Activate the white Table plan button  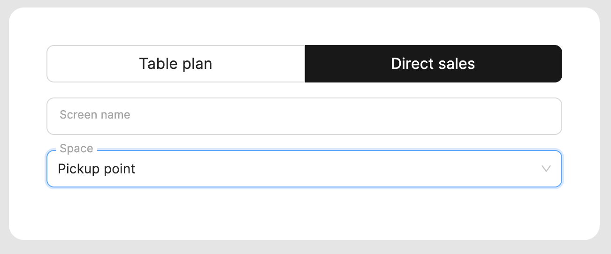point(176,64)
